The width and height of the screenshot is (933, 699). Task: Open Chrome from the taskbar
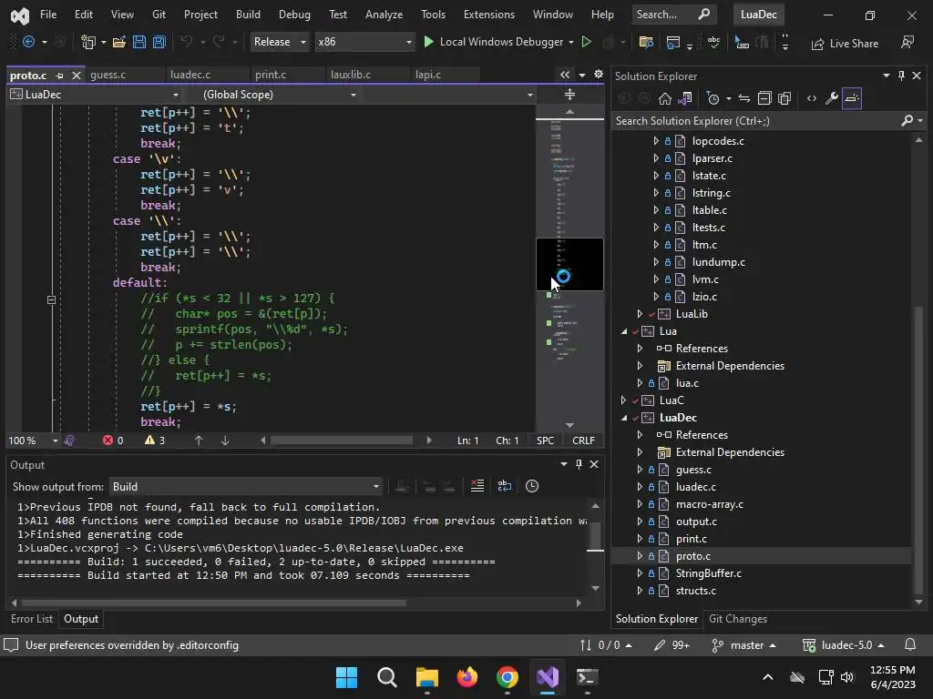click(x=507, y=677)
